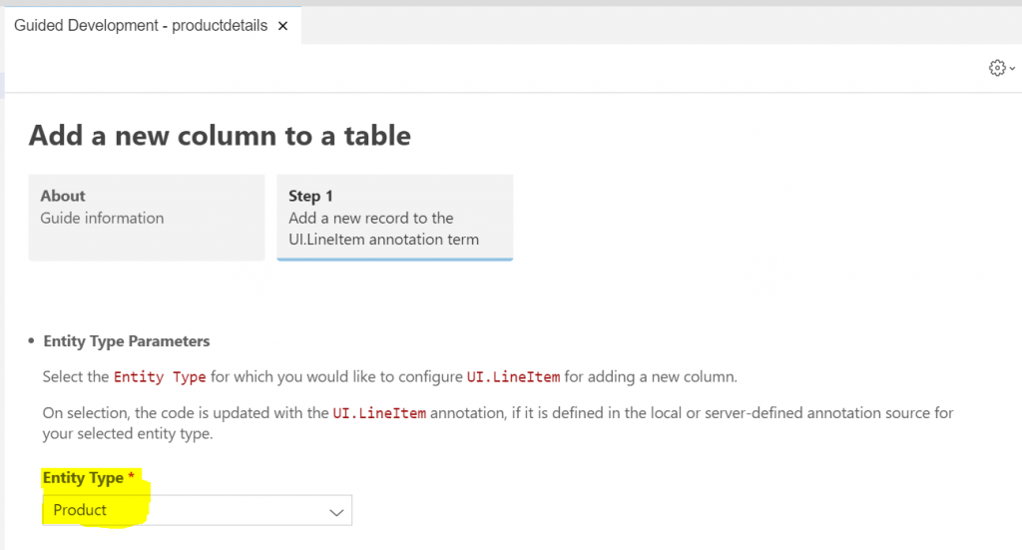This screenshot has width=1022, height=550.
Task: Open the settings gear icon
Action: coord(997,68)
